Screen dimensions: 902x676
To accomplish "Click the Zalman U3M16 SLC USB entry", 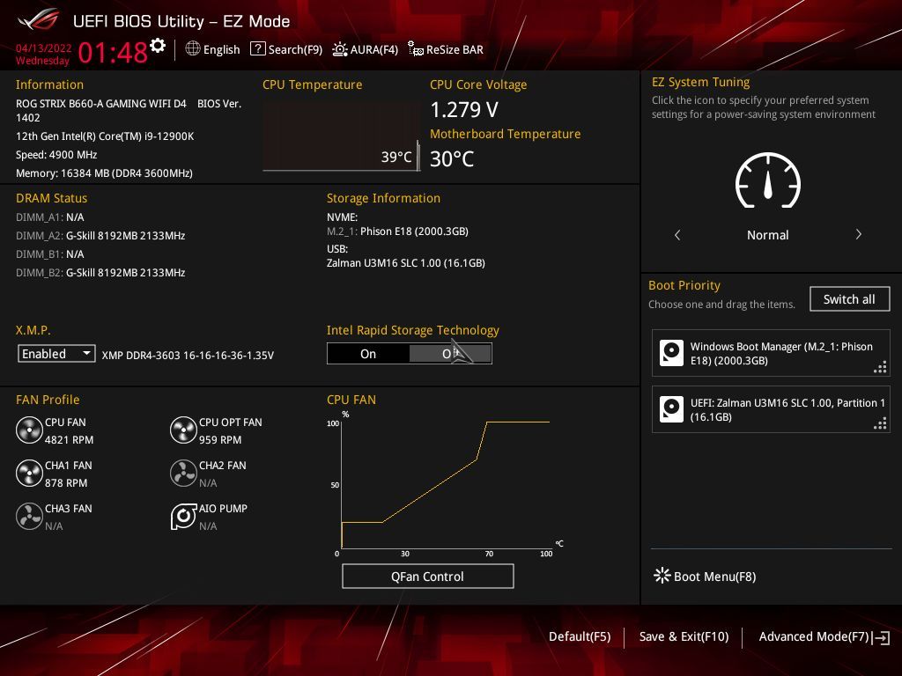I will [x=405, y=262].
